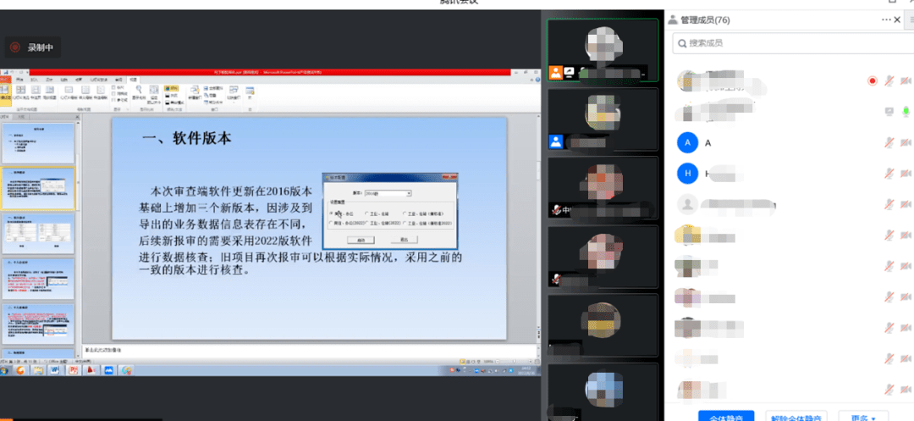914x421 pixels.
Task: Click red recording icon on first member
Action: point(872,81)
